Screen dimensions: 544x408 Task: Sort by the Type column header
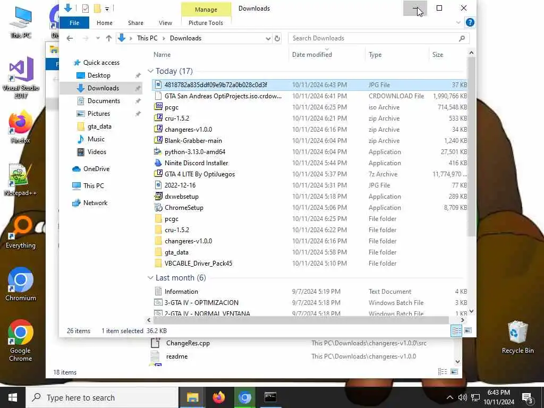pyautogui.click(x=375, y=55)
